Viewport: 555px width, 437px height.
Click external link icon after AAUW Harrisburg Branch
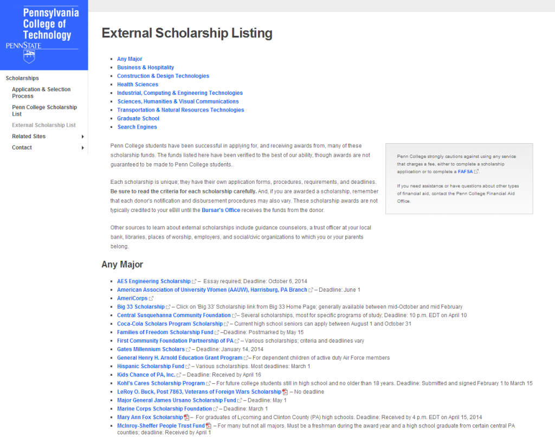click(x=311, y=290)
